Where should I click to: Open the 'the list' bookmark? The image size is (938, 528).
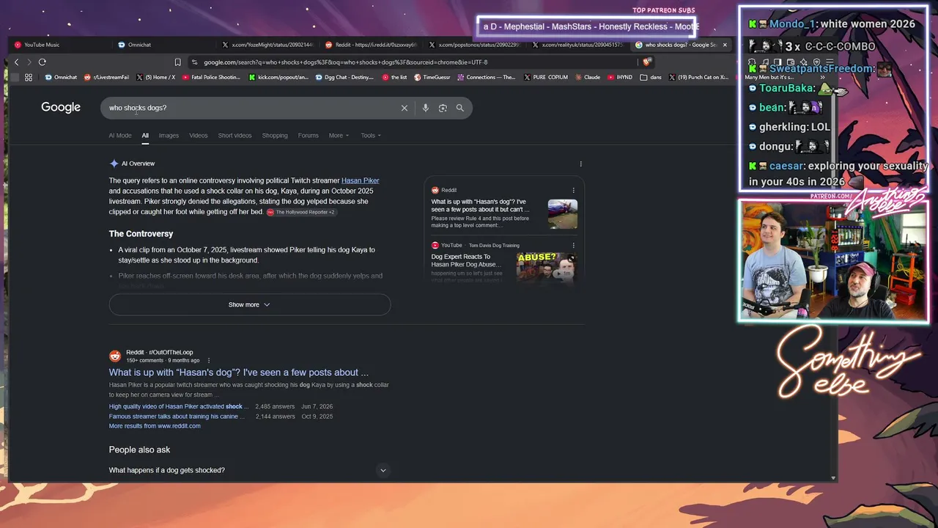click(394, 77)
